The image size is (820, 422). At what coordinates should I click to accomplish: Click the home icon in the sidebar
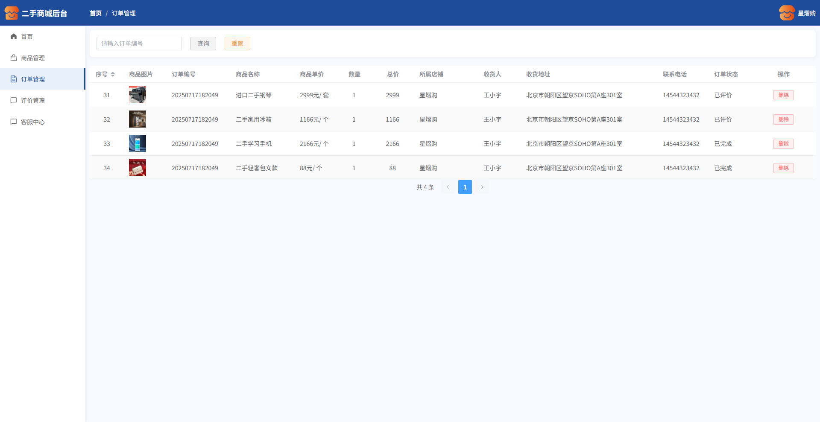(14, 36)
